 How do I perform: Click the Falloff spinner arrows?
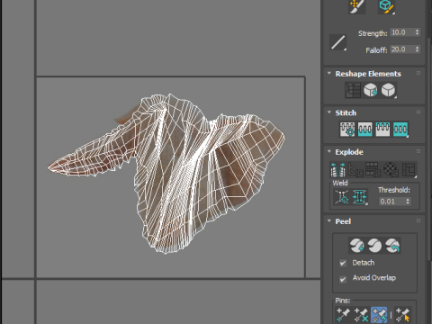(x=417, y=49)
